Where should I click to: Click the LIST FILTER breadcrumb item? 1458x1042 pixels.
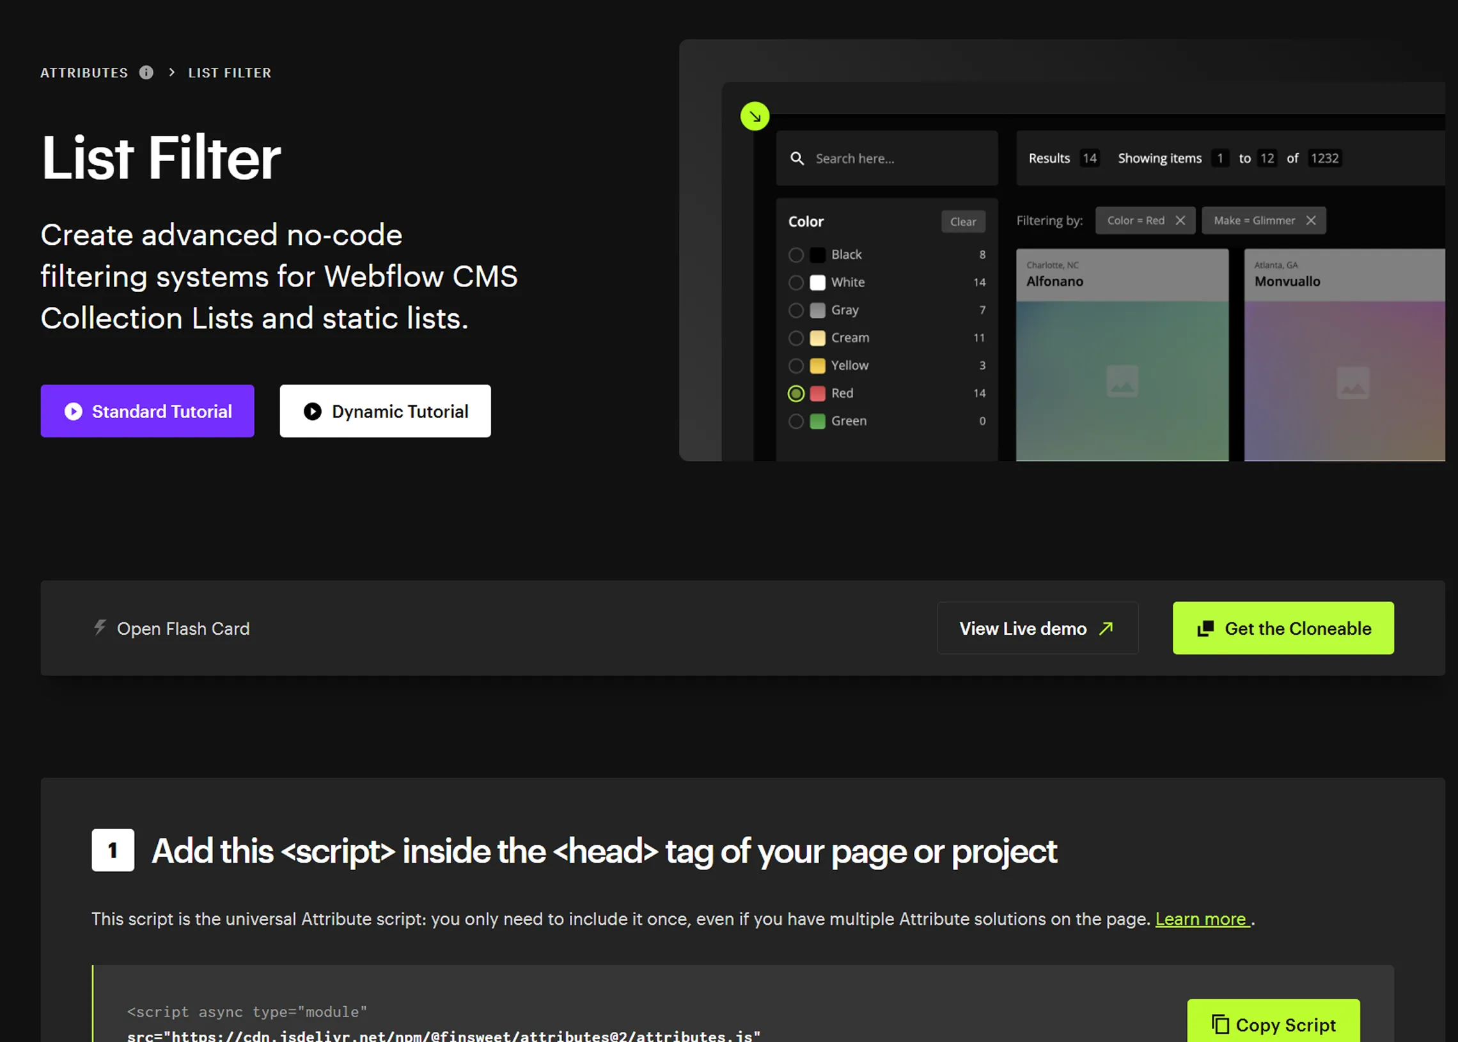pyautogui.click(x=229, y=72)
